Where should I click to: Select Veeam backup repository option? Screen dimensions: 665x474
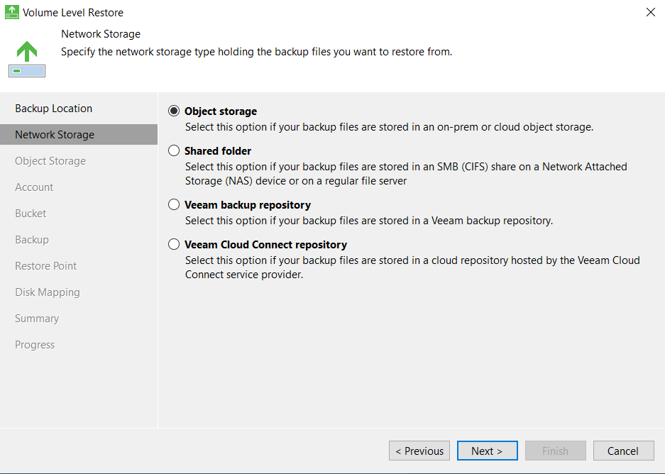pyautogui.click(x=174, y=205)
